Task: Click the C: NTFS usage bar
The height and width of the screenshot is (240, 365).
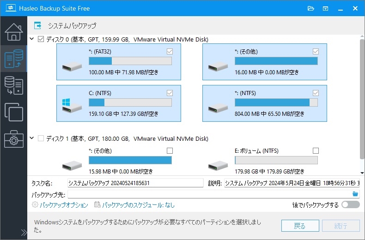Action: tap(130, 102)
